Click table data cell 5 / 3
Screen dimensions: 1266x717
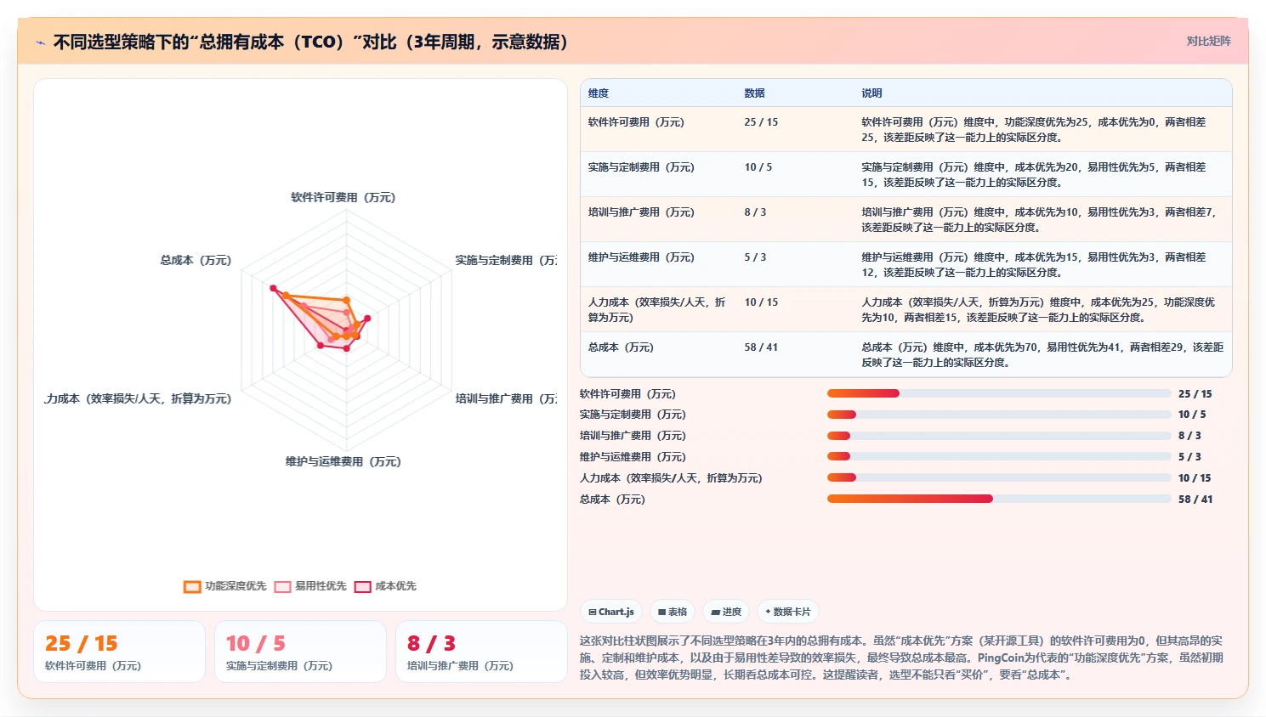[755, 257]
